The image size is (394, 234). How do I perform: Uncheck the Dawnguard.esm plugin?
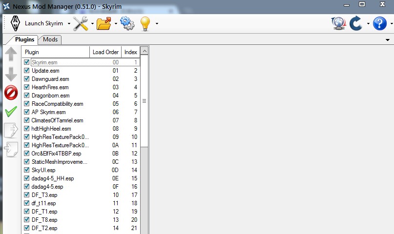tap(27, 79)
